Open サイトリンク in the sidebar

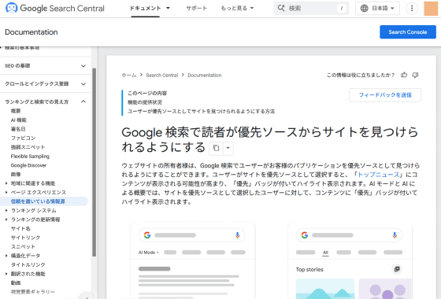(25, 238)
